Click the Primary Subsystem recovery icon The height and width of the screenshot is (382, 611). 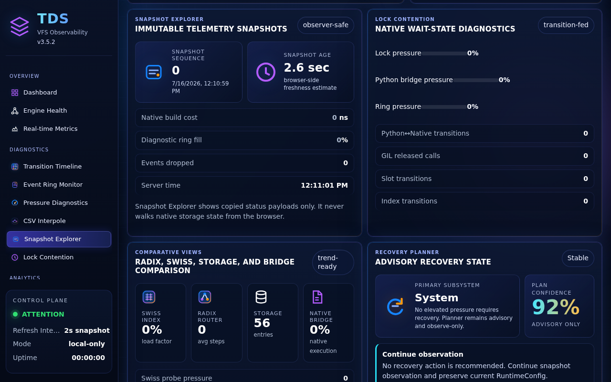[395, 306]
